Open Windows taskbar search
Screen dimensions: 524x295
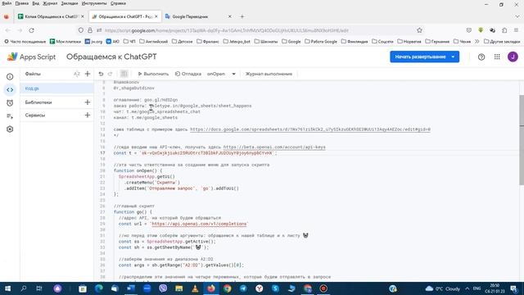click(24, 288)
